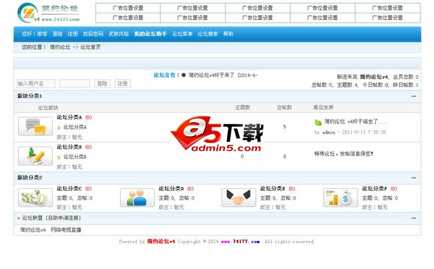The height and width of the screenshot is (269, 434).
Task: Open the 简约论坛v4 friend link
Action: (33, 230)
